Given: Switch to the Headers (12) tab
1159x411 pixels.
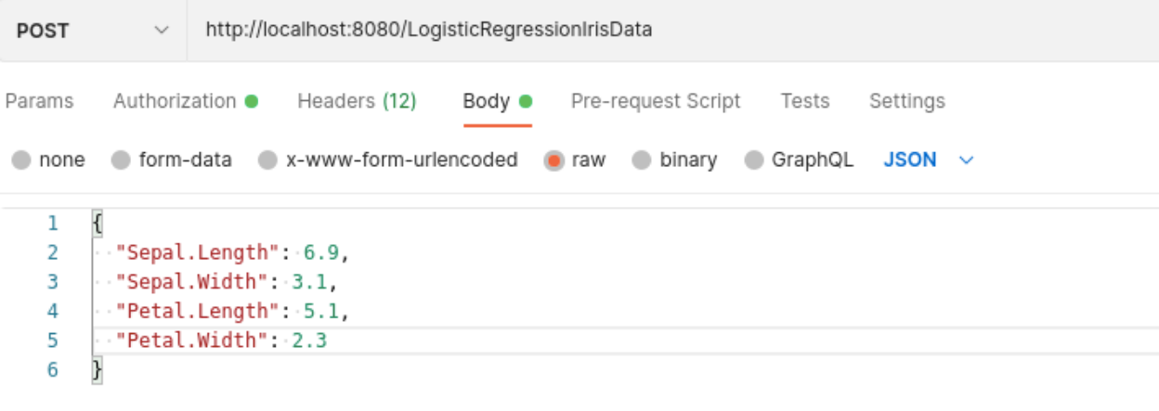Looking at the screenshot, I should tap(357, 101).
